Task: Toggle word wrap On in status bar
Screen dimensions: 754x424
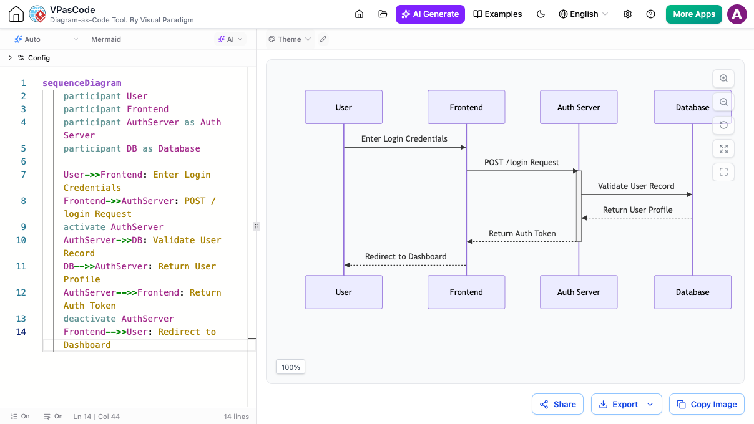Action: (54, 416)
